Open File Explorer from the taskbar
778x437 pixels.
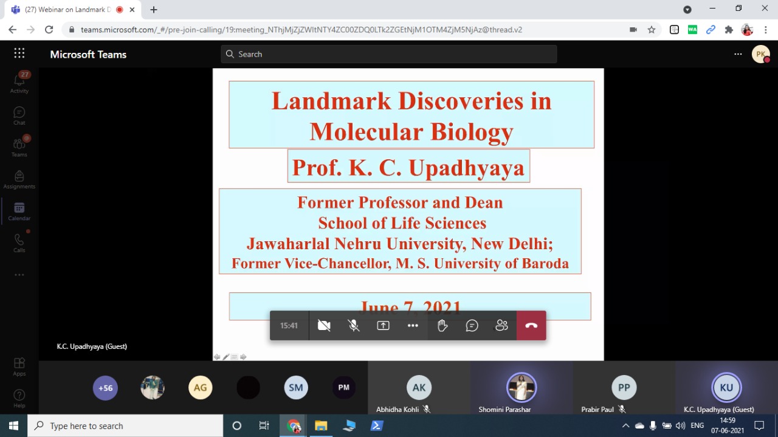tap(321, 426)
